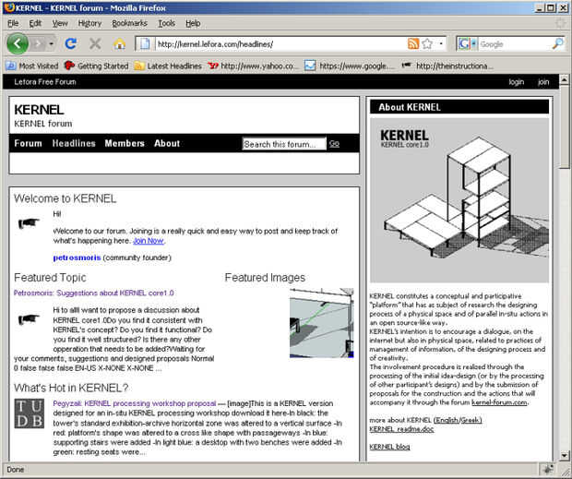
Task: Click the pointing hand avatar in Welcome section
Action: coord(29,222)
